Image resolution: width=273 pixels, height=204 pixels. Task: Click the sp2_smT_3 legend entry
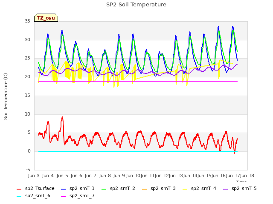tap(159, 188)
